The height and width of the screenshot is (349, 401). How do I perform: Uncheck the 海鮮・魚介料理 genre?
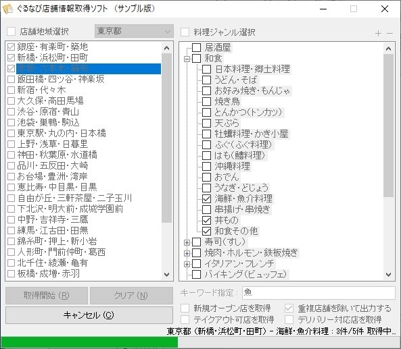coord(206,198)
